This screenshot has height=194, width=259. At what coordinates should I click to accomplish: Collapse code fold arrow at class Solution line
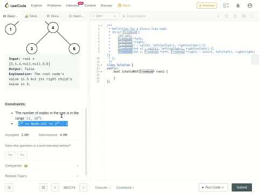click(x=101, y=65)
